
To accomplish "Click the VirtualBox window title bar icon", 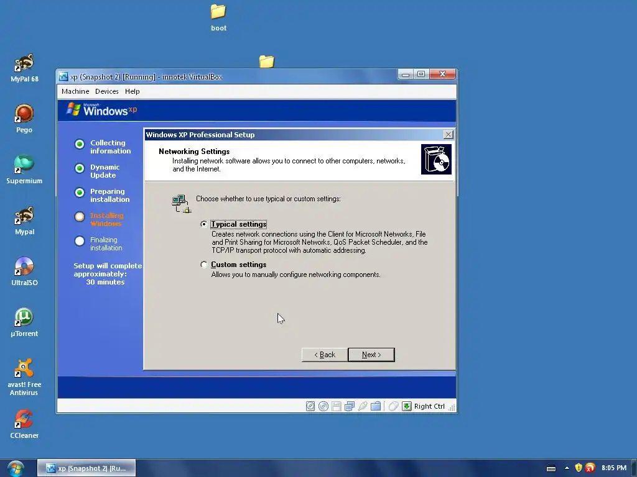I will (x=63, y=76).
